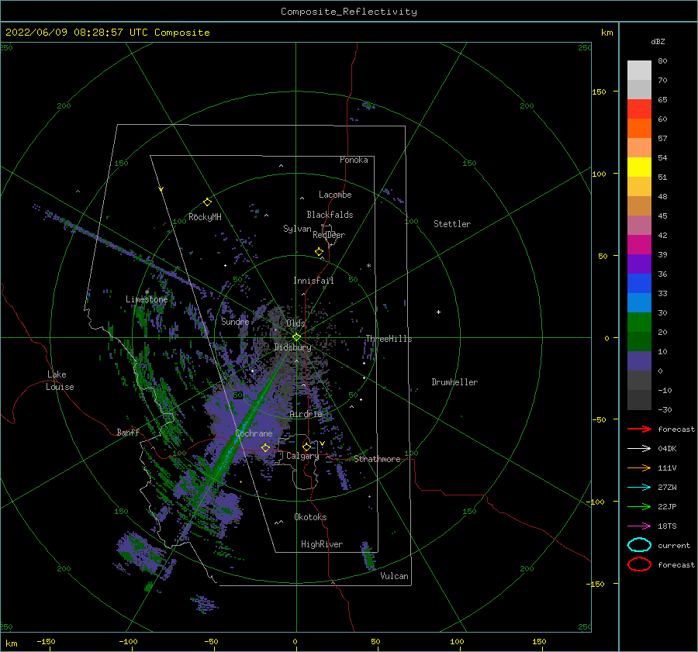Click the Blackfalds city label
The height and width of the screenshot is (652, 698).
tap(330, 215)
